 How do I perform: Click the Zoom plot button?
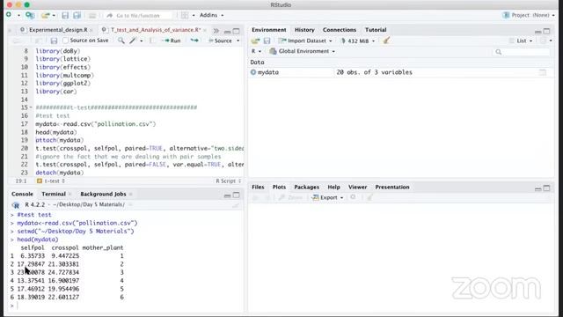[290, 197]
